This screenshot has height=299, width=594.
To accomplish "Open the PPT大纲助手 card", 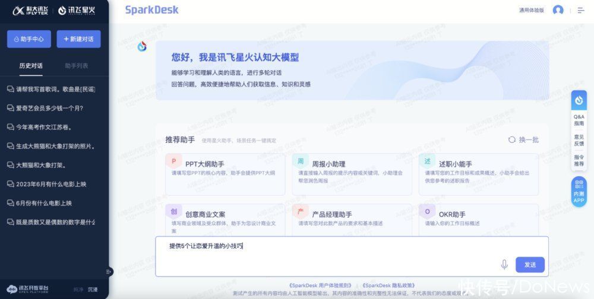I will (225, 174).
